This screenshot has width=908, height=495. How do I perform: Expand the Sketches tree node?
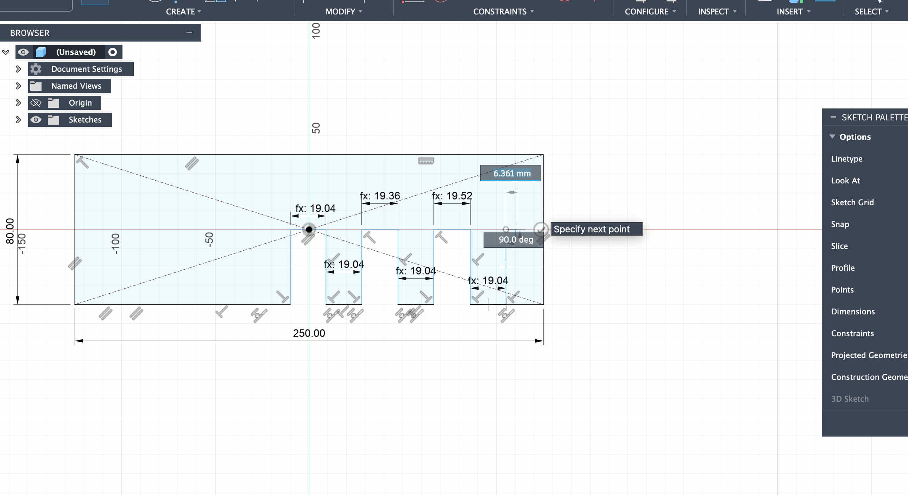pyautogui.click(x=18, y=120)
